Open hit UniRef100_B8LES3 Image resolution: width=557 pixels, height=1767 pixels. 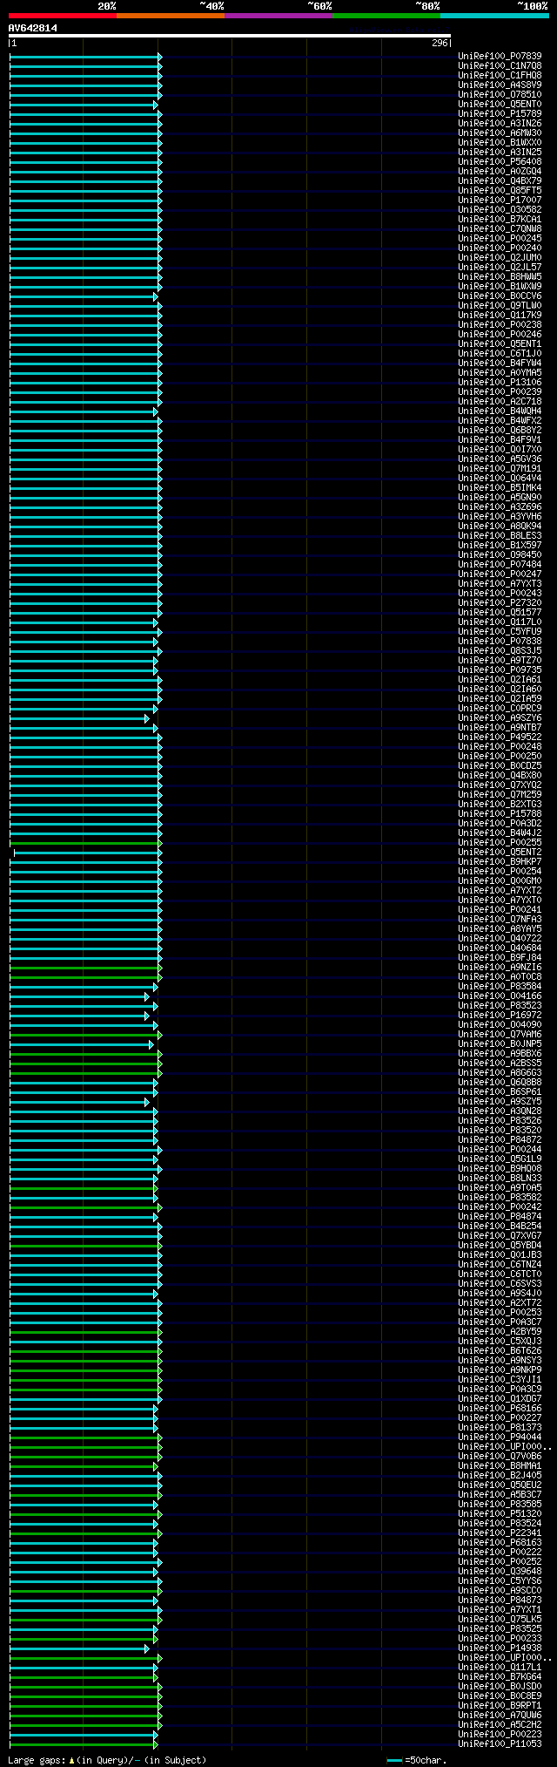point(500,535)
